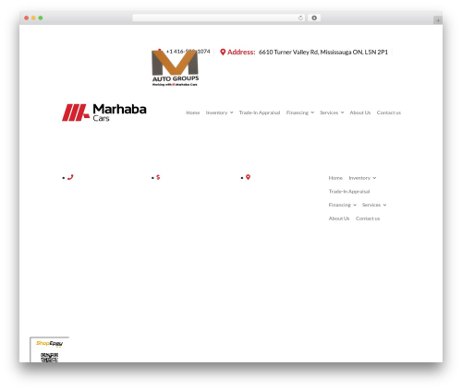Click the browser download button next to address bar
Screen dimensions: 462x390
click(x=314, y=18)
